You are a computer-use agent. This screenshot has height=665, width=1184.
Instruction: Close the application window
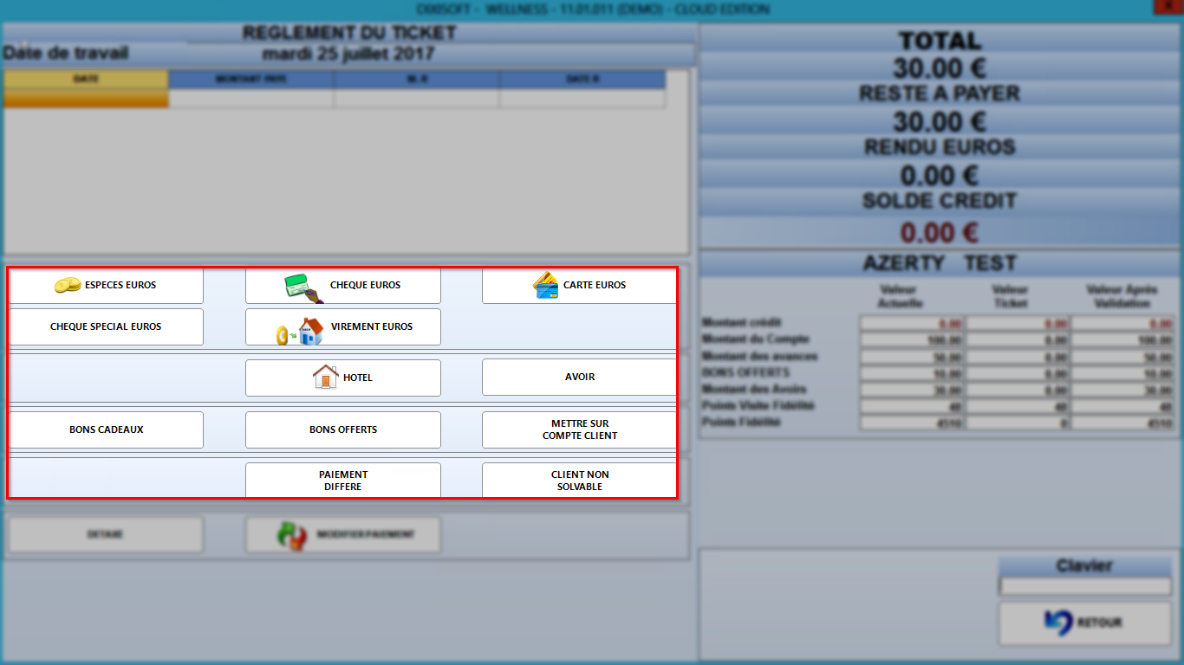[1167, 7]
